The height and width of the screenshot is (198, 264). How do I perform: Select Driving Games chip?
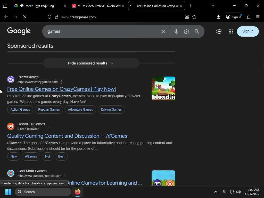coord(111,109)
